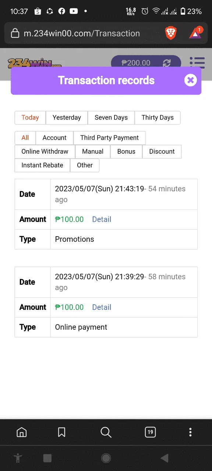This screenshot has height=471, width=212.
Task: Click ₱100.00 amount in Online payment record
Action: 69,307
